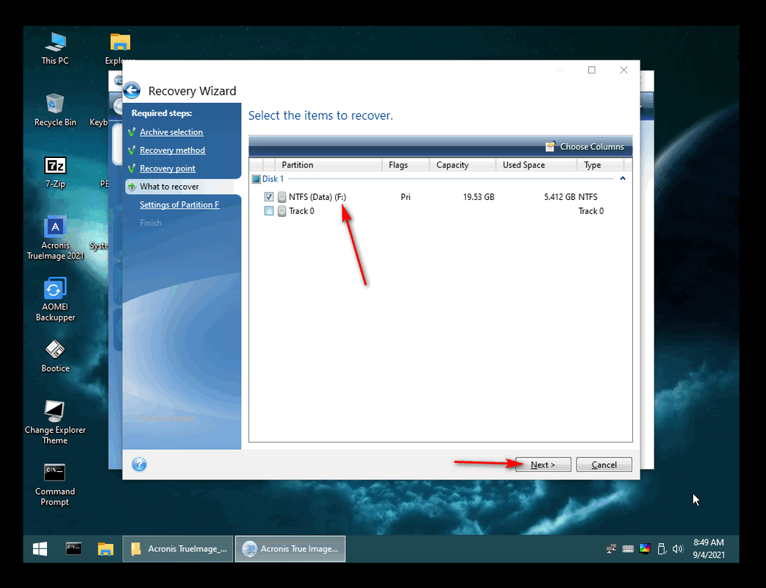Sort by Used Space column header

pyautogui.click(x=537, y=165)
